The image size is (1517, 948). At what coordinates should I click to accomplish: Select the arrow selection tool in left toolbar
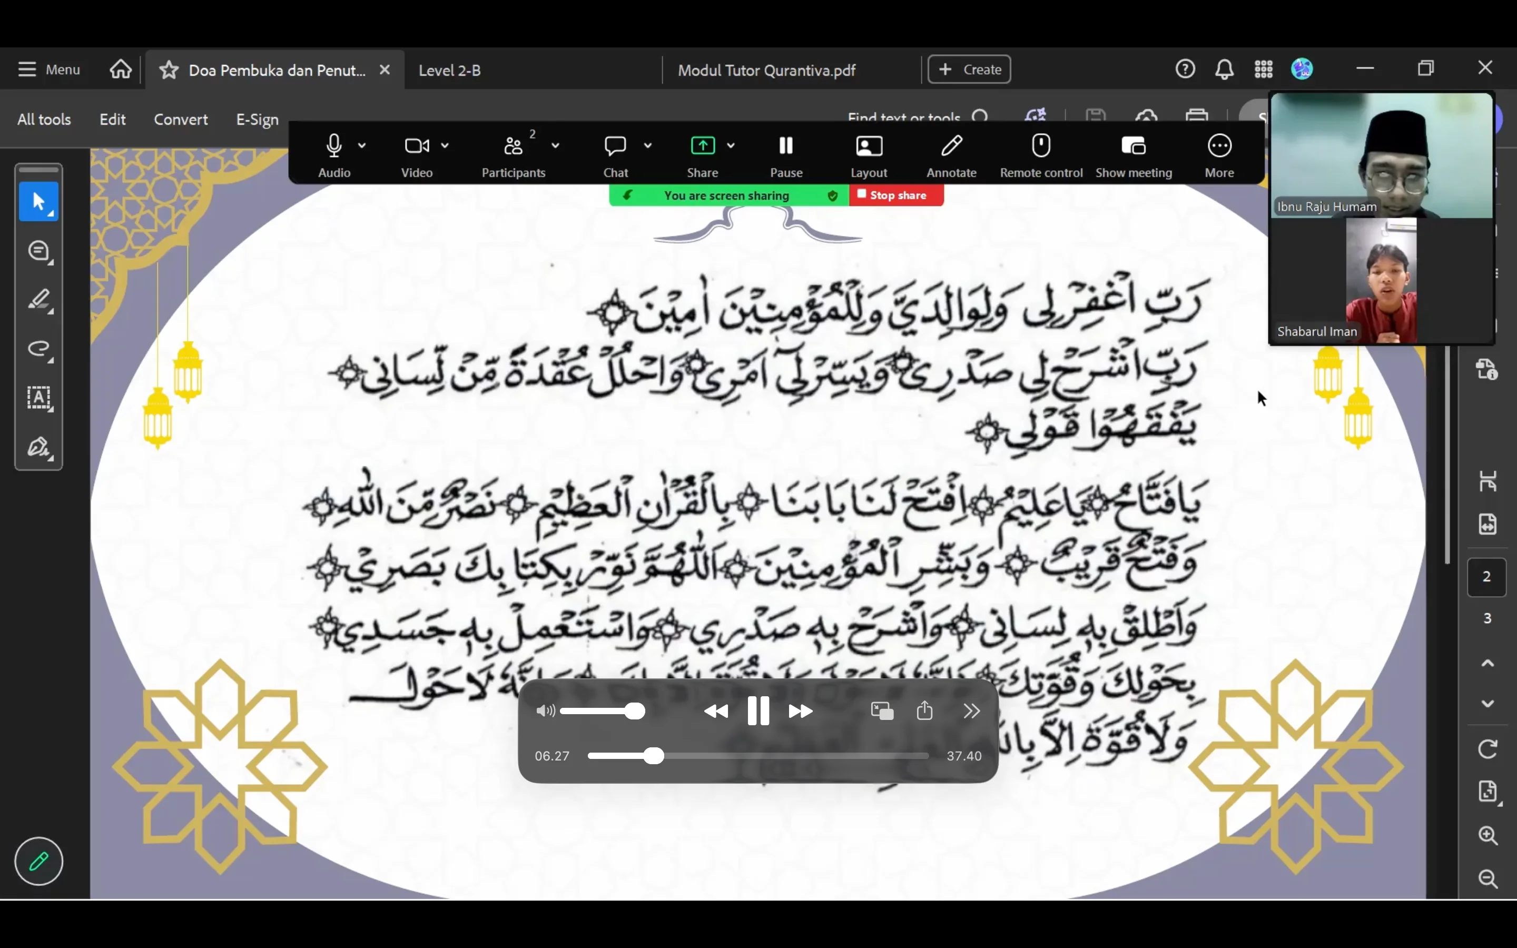[x=39, y=202]
